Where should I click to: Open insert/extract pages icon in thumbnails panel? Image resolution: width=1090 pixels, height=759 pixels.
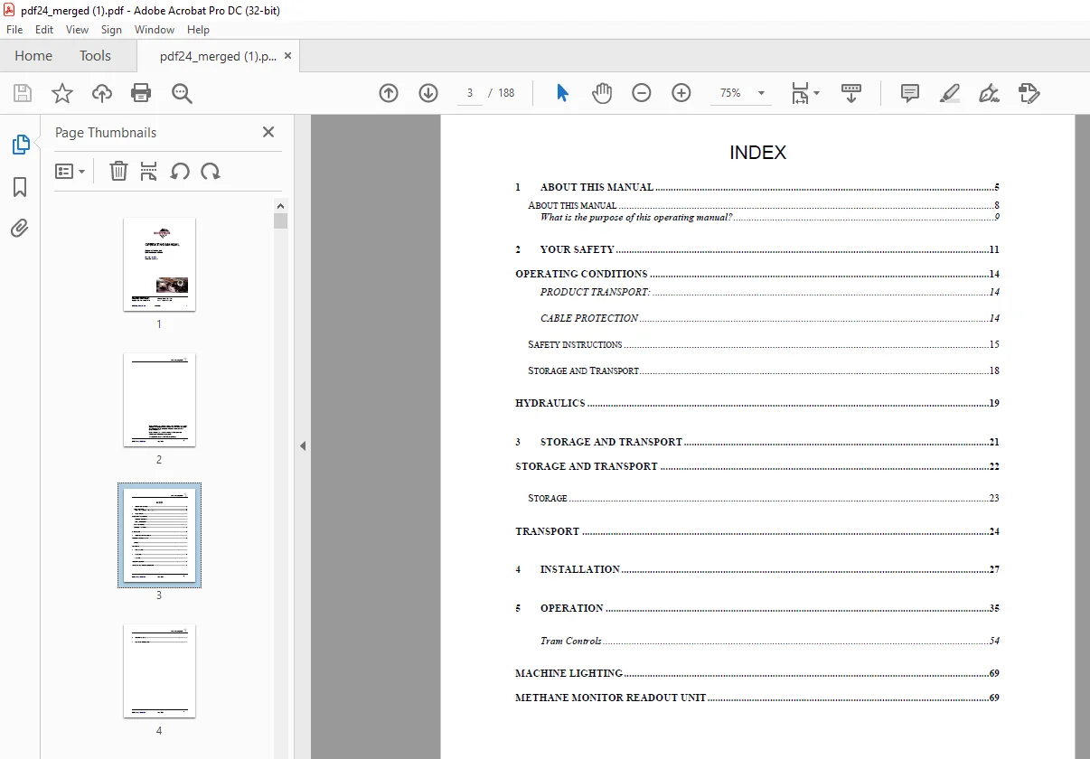click(x=149, y=171)
